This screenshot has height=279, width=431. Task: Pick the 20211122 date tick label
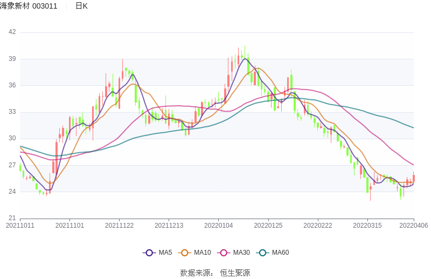119,226
